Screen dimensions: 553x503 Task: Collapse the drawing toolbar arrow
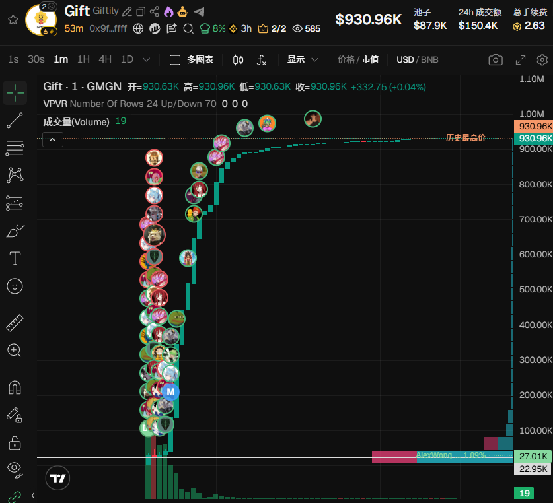[33, 496]
